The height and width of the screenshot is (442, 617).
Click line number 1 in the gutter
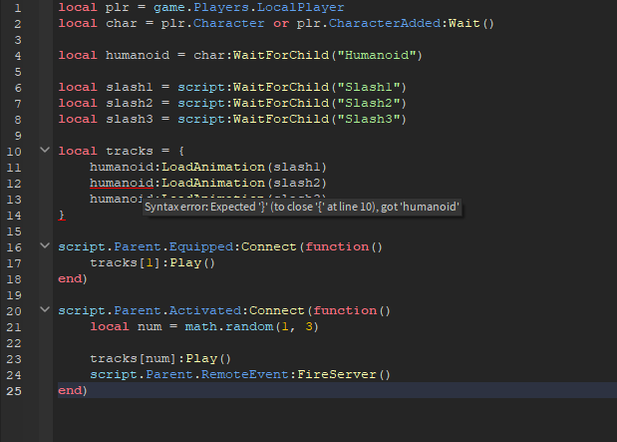[18, 8]
